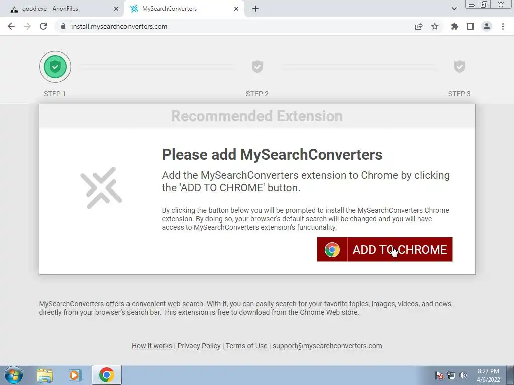Click the STEP 3 label

click(459, 94)
